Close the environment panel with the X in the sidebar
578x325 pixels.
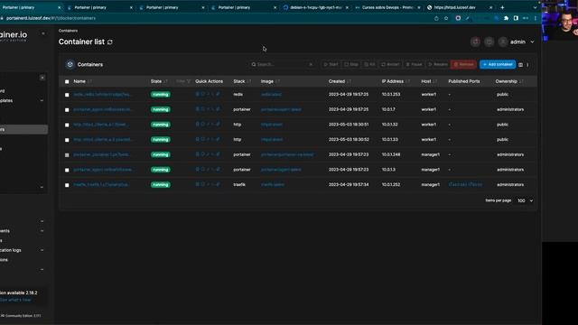pyautogui.click(x=42, y=78)
